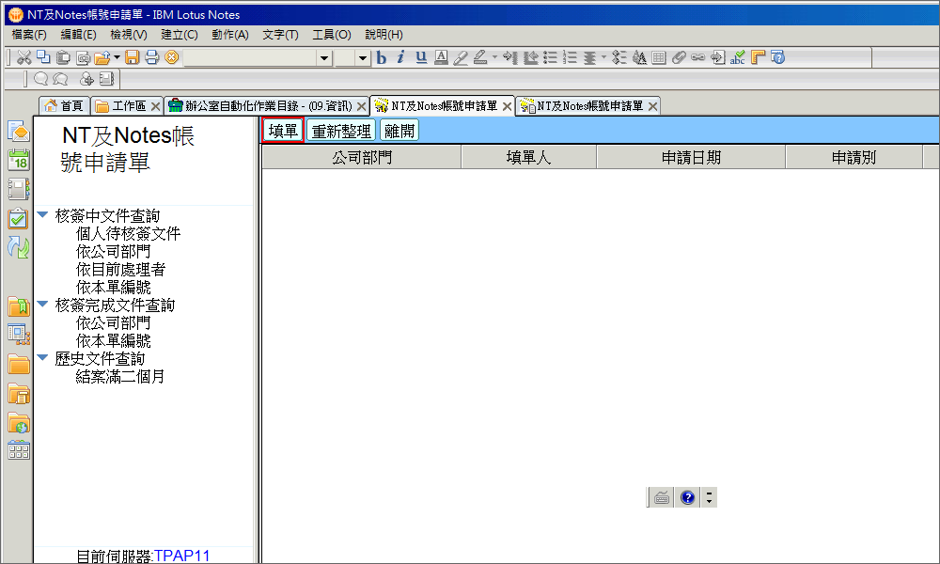Click the text color A icon
The width and height of the screenshot is (940, 564).
click(441, 57)
